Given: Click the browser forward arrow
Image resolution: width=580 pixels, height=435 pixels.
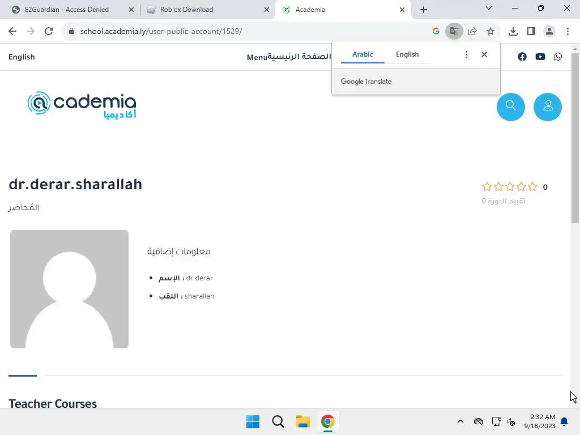Looking at the screenshot, I should 31,31.
